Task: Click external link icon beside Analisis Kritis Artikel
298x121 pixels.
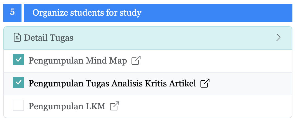Action: pos(205,83)
